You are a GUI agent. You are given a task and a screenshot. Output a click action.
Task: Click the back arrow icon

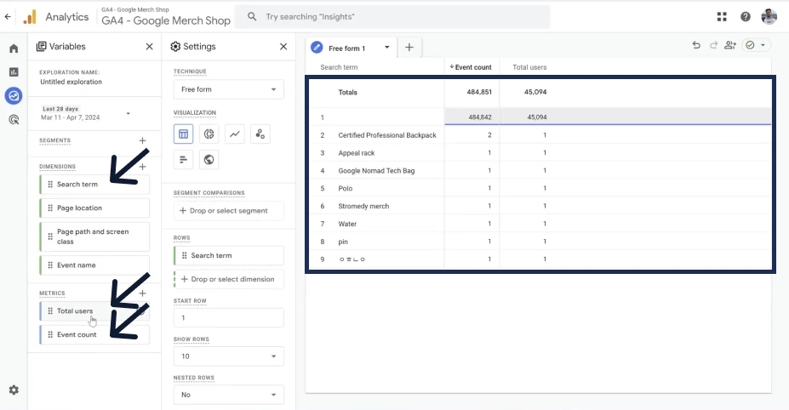click(8, 17)
